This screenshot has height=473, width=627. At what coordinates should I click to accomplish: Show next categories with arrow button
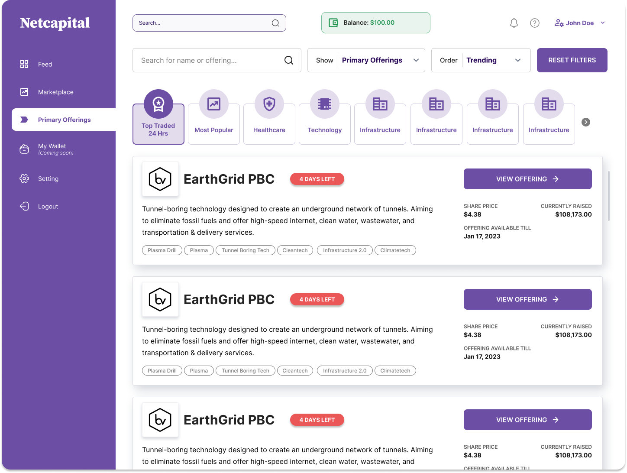[x=586, y=122]
